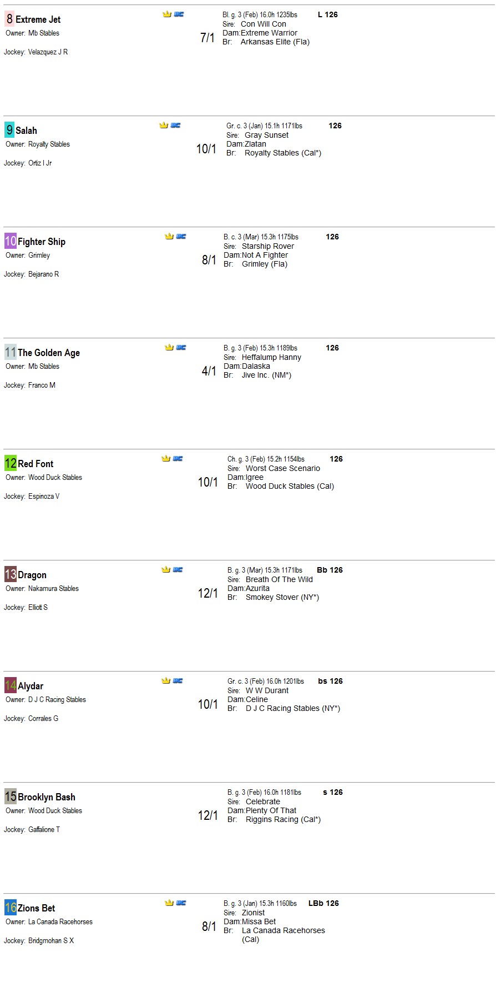
Task: Click the crown icon for Red Font
Action: tap(166, 459)
